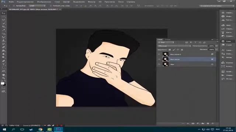Toggle lock position icon
The width and height of the screenshot is (236, 132).
point(178,50)
